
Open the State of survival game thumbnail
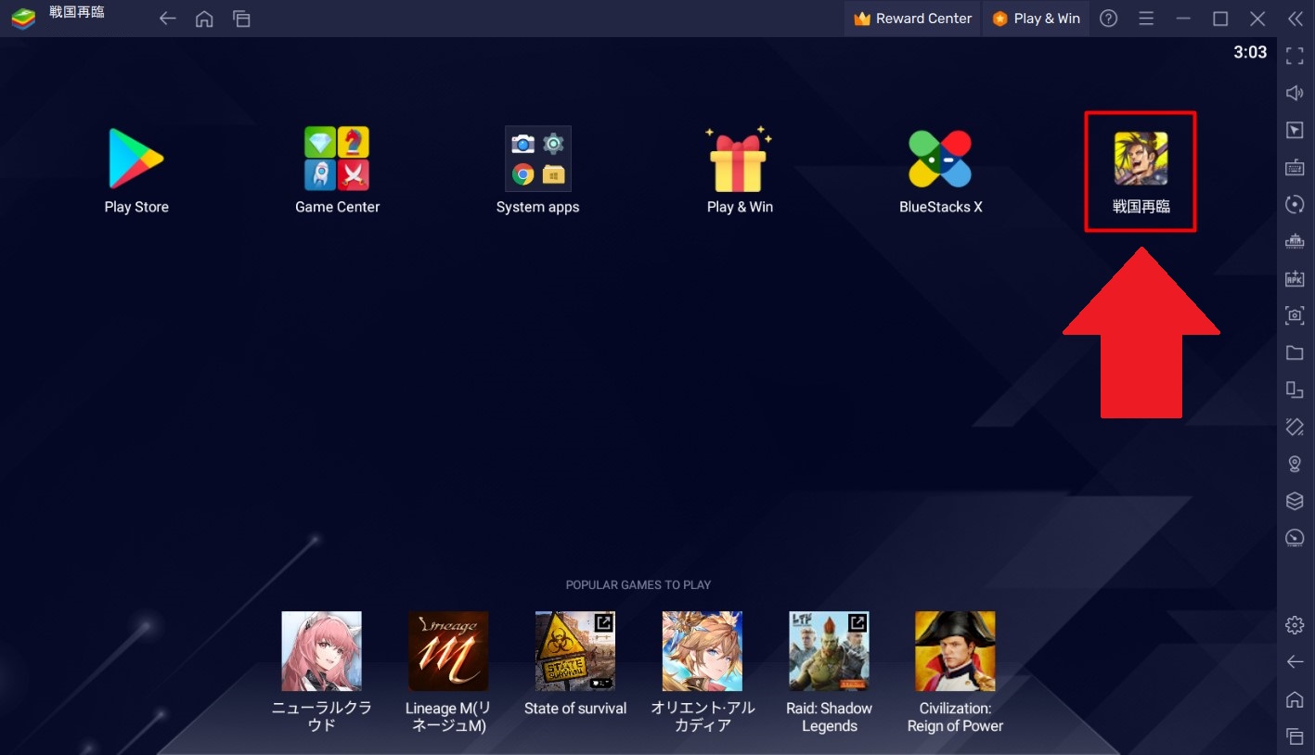[575, 651]
